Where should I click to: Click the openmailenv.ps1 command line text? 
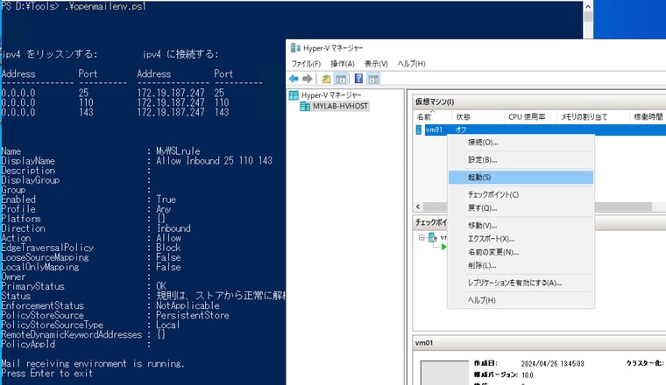(x=105, y=6)
